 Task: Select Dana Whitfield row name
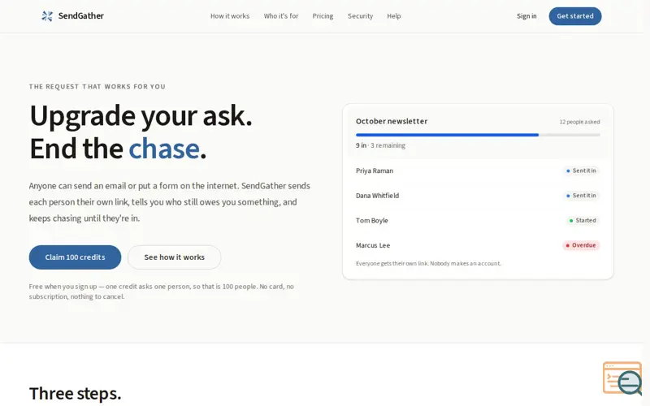click(x=377, y=196)
